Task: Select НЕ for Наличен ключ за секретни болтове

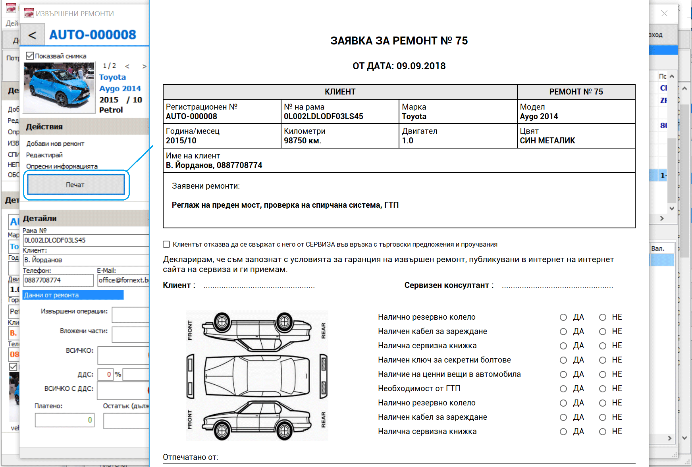Action: tap(603, 360)
